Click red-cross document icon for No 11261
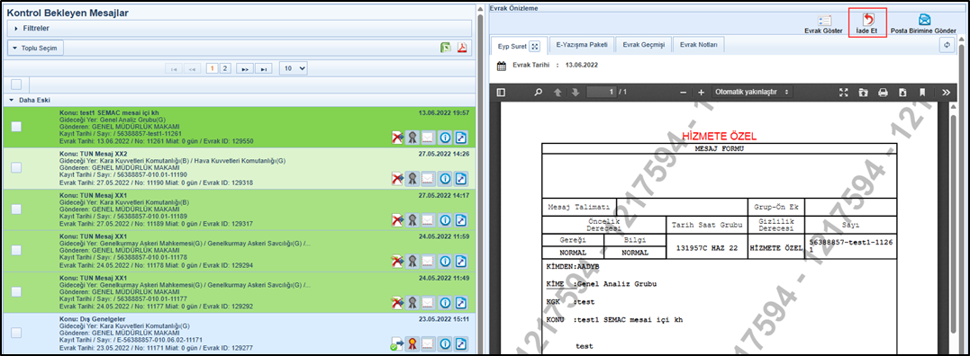 [x=397, y=137]
